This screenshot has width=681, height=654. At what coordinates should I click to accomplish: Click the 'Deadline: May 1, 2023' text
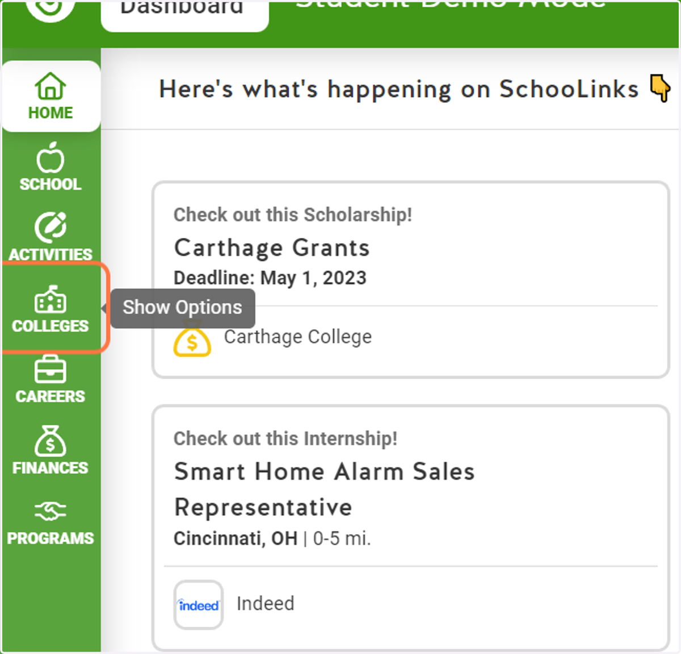(270, 278)
